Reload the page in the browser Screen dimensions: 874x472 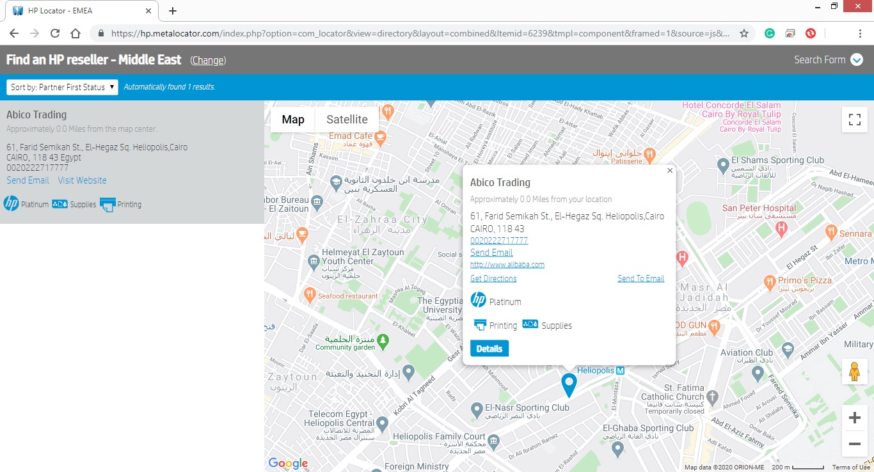(55, 33)
